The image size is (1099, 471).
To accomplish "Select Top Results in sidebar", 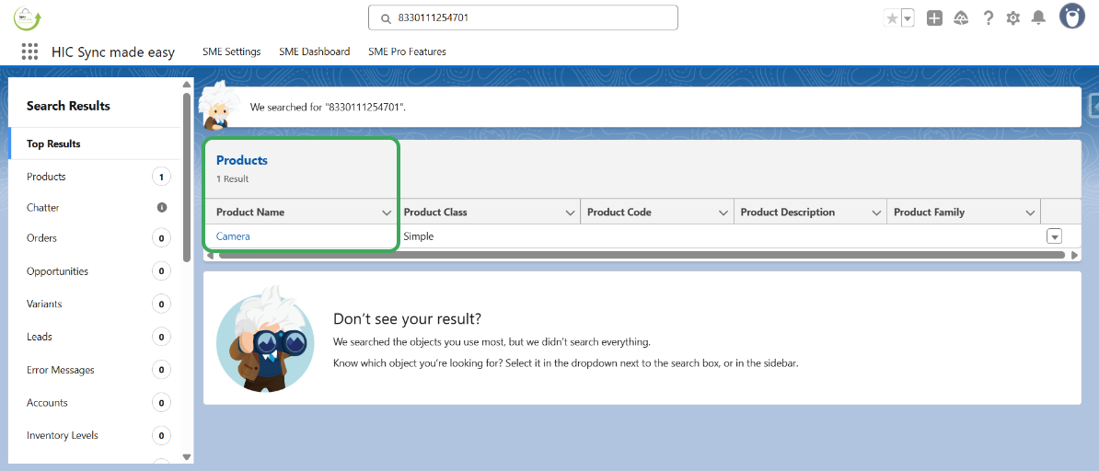I will click(x=96, y=144).
